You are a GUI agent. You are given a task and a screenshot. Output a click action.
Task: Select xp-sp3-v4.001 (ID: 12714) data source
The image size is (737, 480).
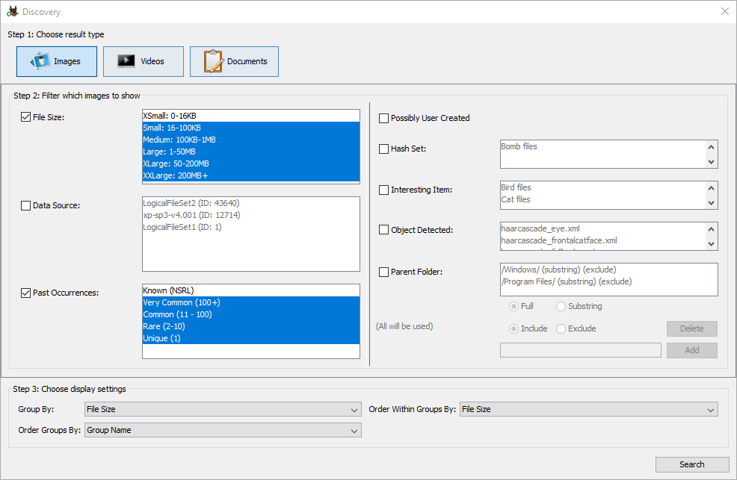click(x=251, y=216)
